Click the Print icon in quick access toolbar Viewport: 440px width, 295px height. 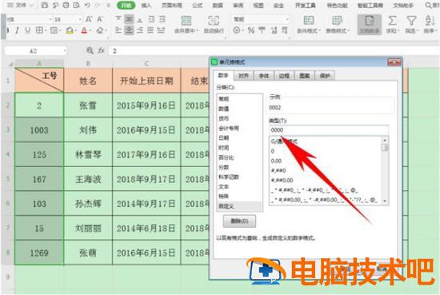[x=66, y=5]
